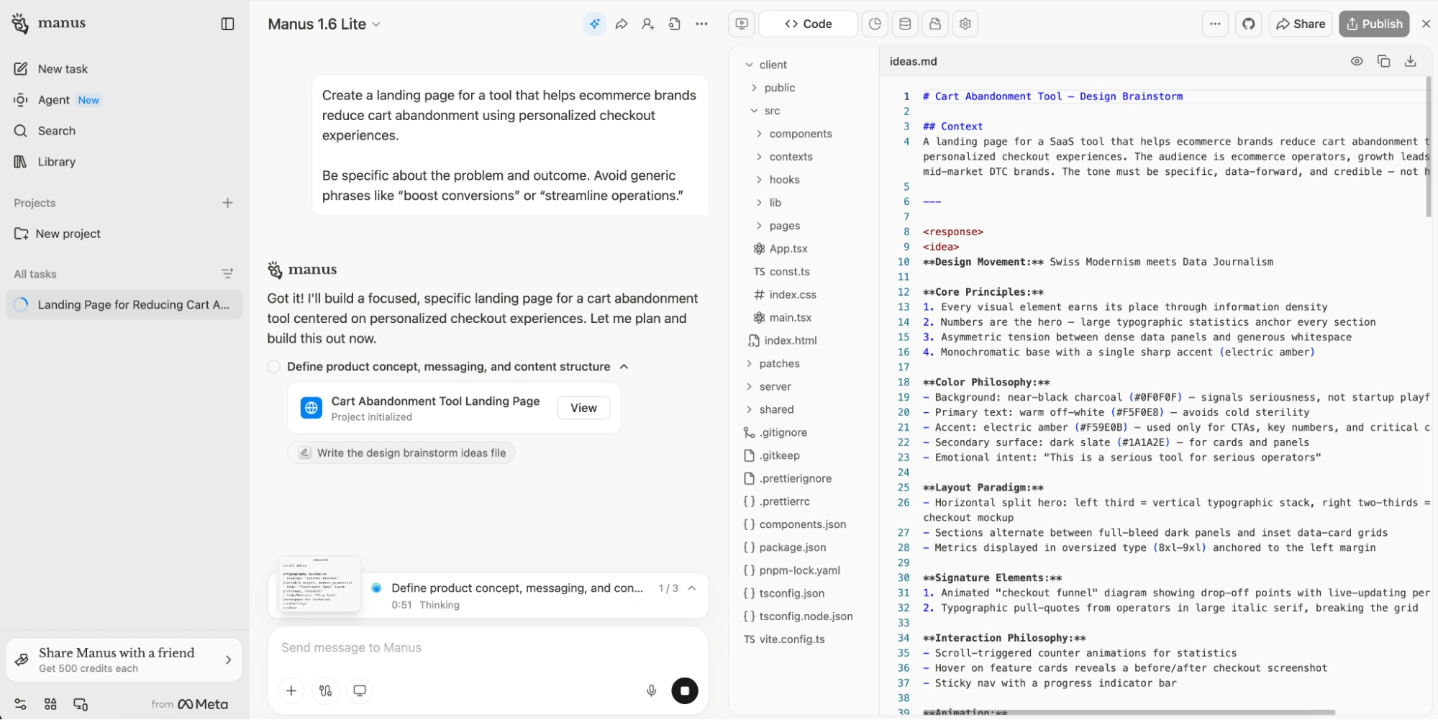Click the Manus logo at top left
Image resolution: width=1438 pixels, height=720 pixels.
coord(49,23)
